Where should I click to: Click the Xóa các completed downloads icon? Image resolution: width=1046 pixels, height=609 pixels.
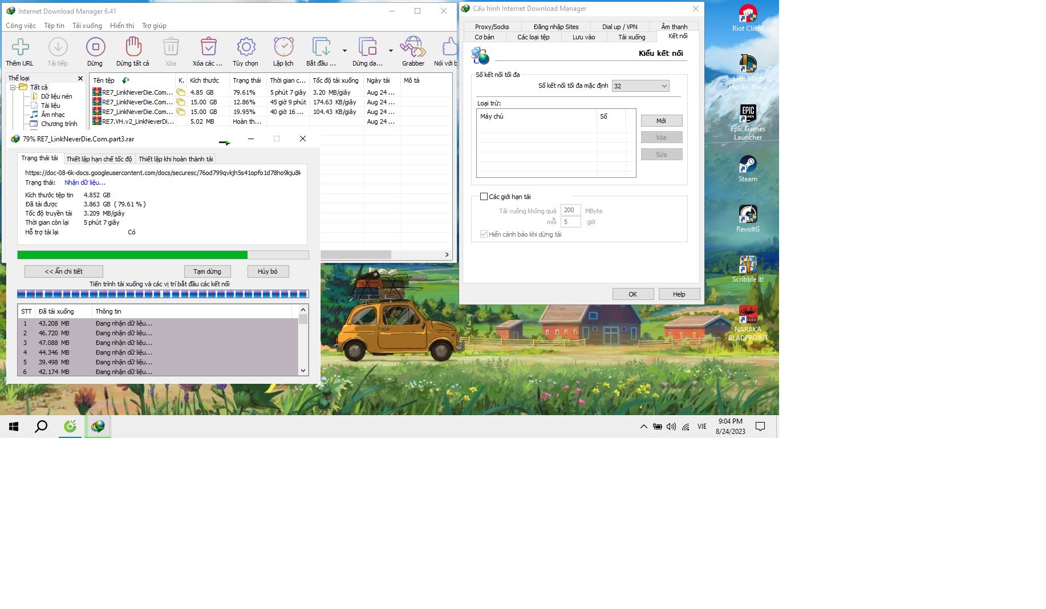(208, 47)
